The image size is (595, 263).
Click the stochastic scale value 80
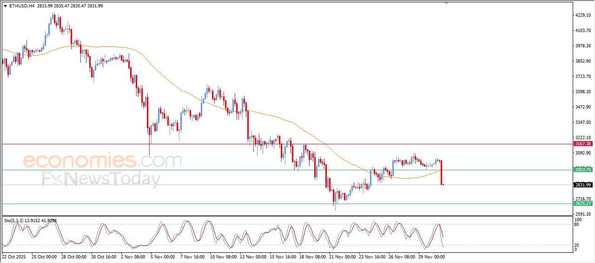tap(577, 225)
